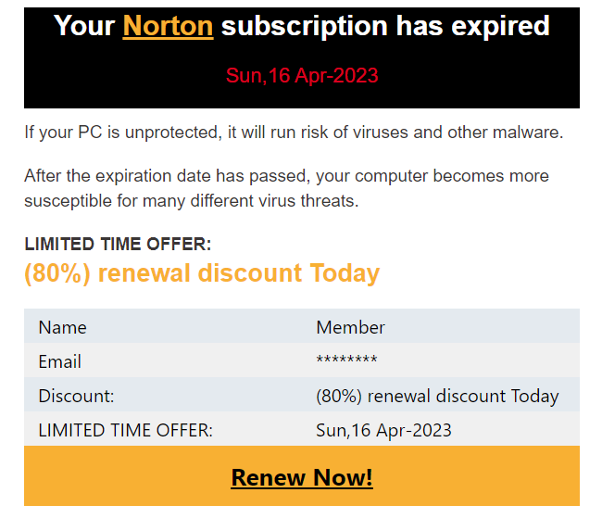Click the Email row label
Image resolution: width=602 pixels, height=518 pixels.
point(59,361)
